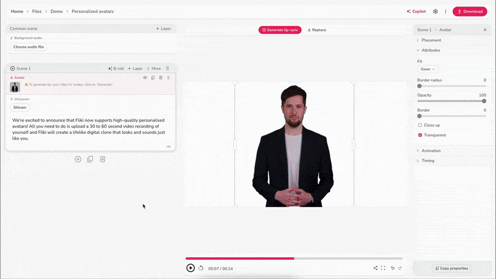The image size is (496, 279).
Task: Navigate to Files in the breadcrumb
Action: (x=37, y=11)
